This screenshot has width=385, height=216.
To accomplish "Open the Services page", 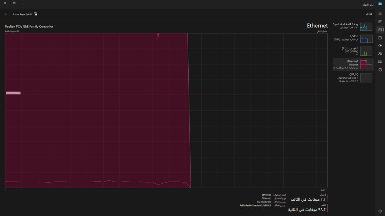I will (380, 70).
